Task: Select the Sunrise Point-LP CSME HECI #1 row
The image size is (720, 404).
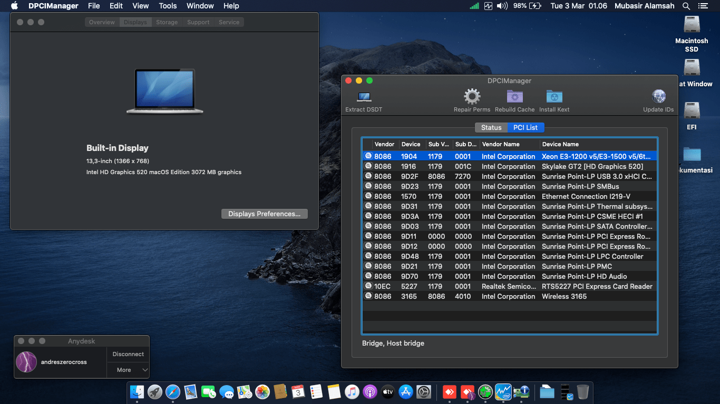Action: tap(510, 216)
